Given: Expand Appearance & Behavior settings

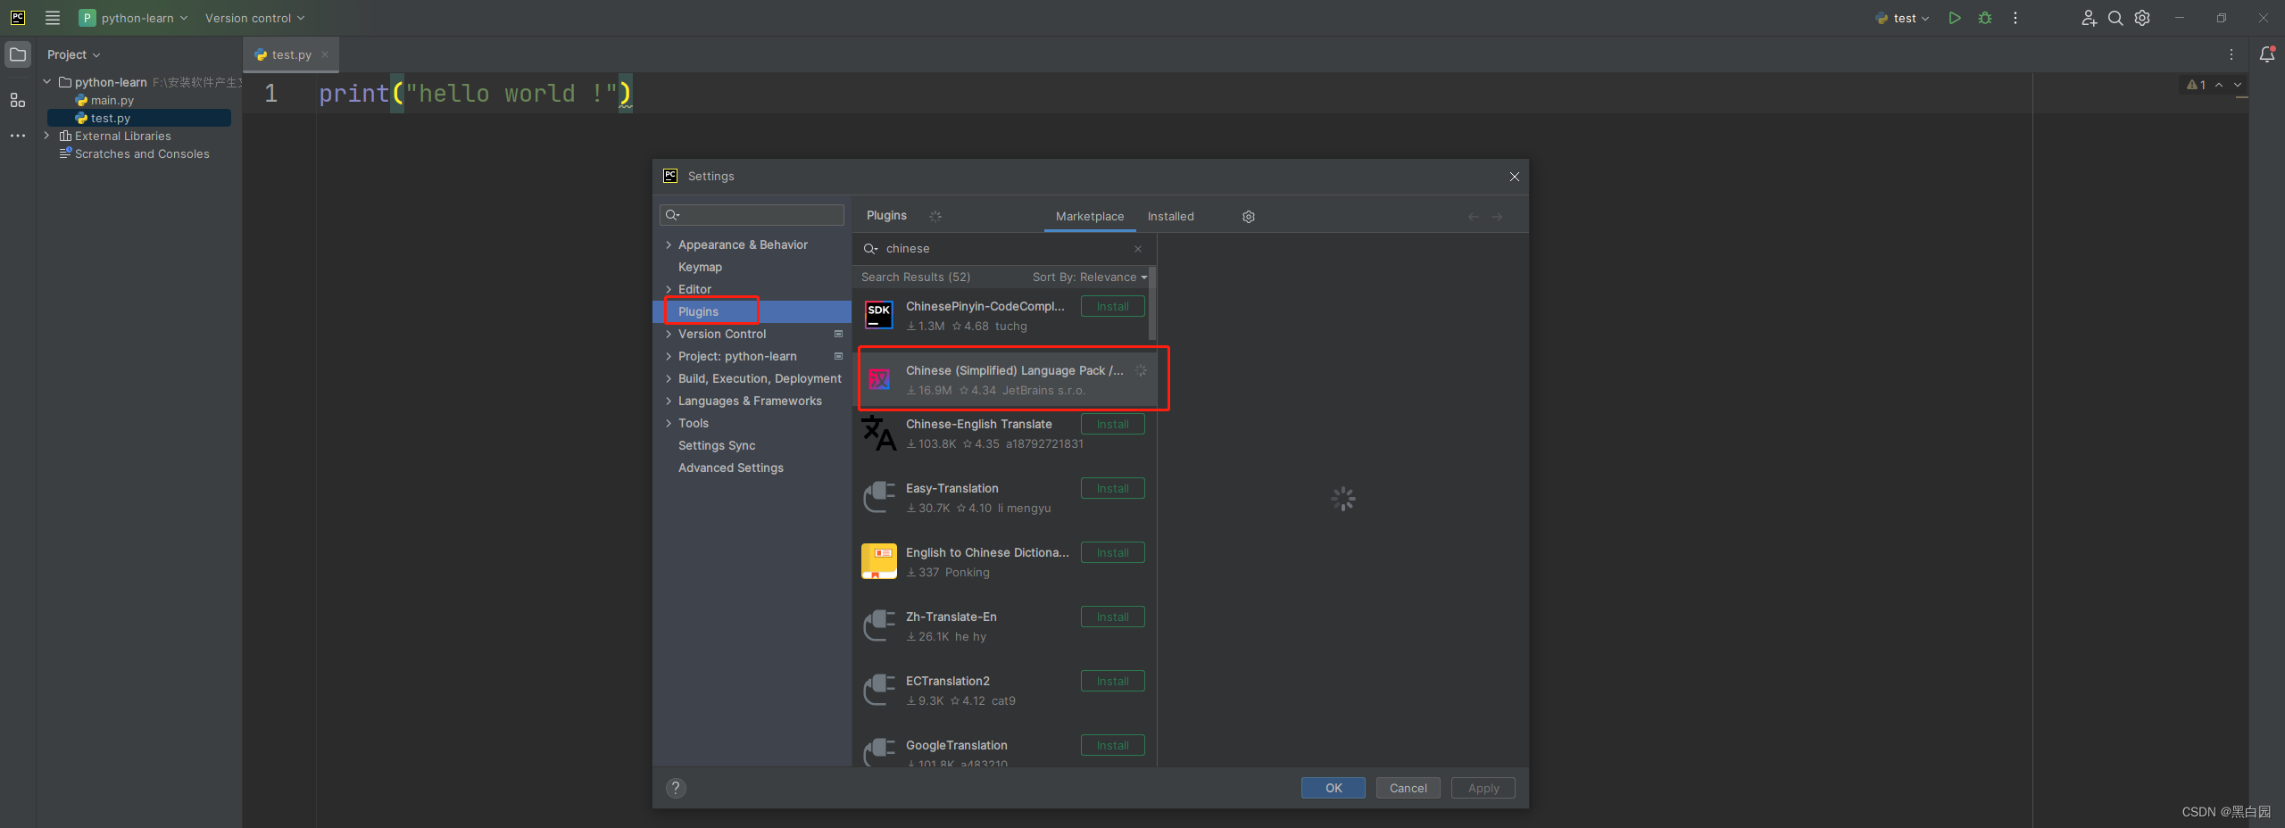Looking at the screenshot, I should pyautogui.click(x=669, y=244).
